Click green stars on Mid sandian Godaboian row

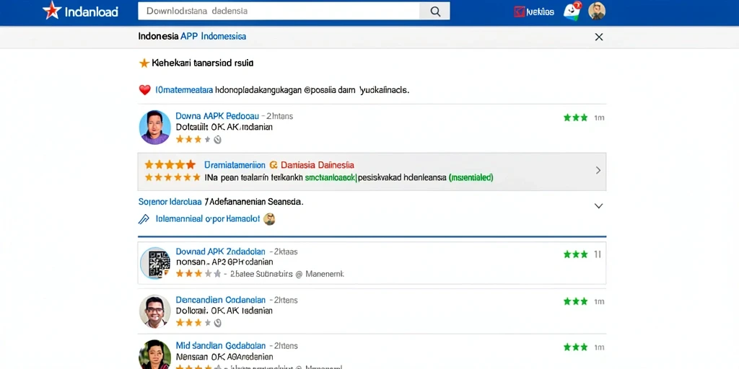pos(575,347)
